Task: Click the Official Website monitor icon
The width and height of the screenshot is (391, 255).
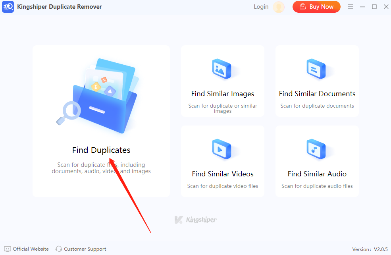Action: pos(8,249)
